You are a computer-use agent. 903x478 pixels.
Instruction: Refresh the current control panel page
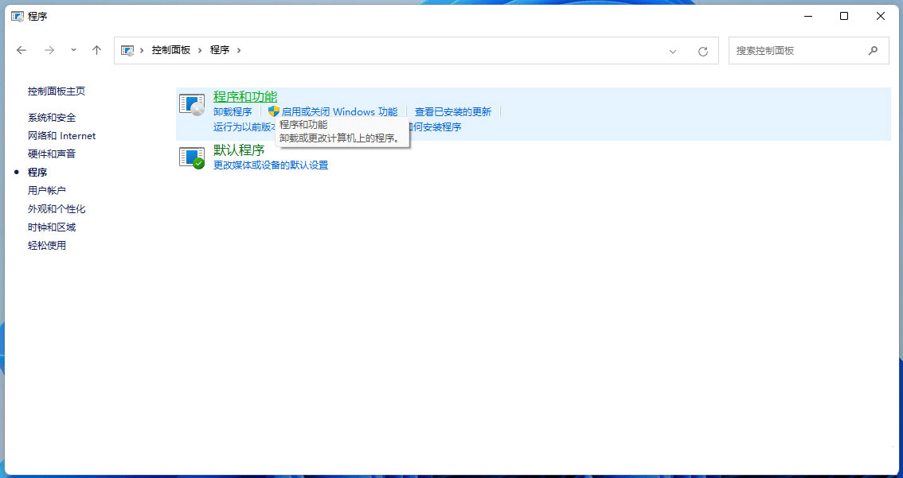(x=702, y=51)
